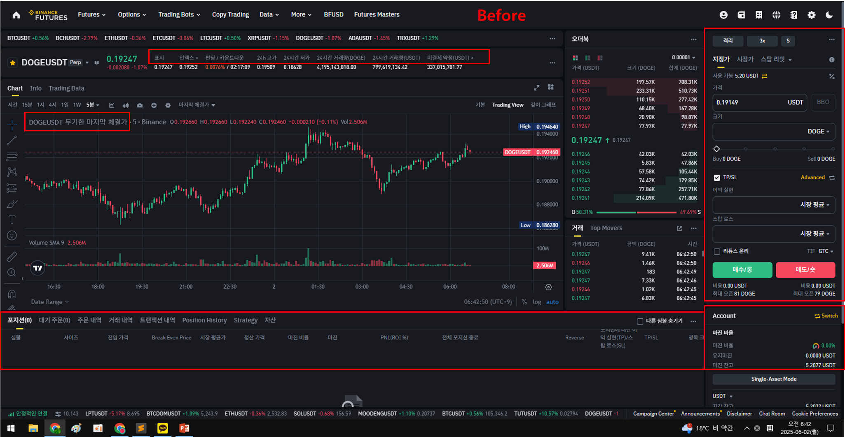
Task: Click the transfer arrows next to 5.20 USDT
Action: click(764, 76)
